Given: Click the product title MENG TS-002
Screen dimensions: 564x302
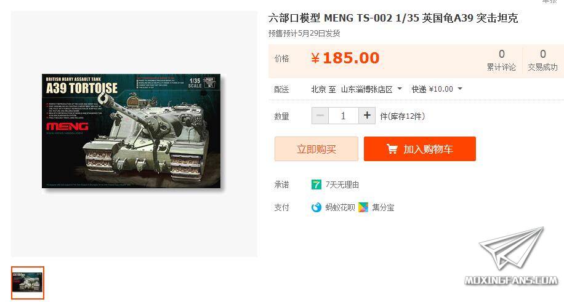Looking at the screenshot, I should click(393, 18).
